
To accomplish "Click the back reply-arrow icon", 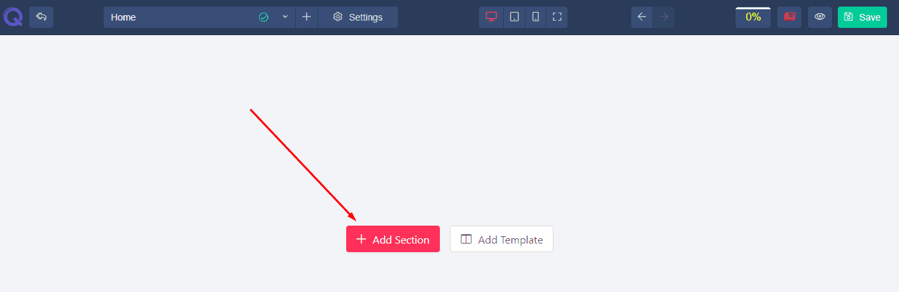I will coord(41,17).
